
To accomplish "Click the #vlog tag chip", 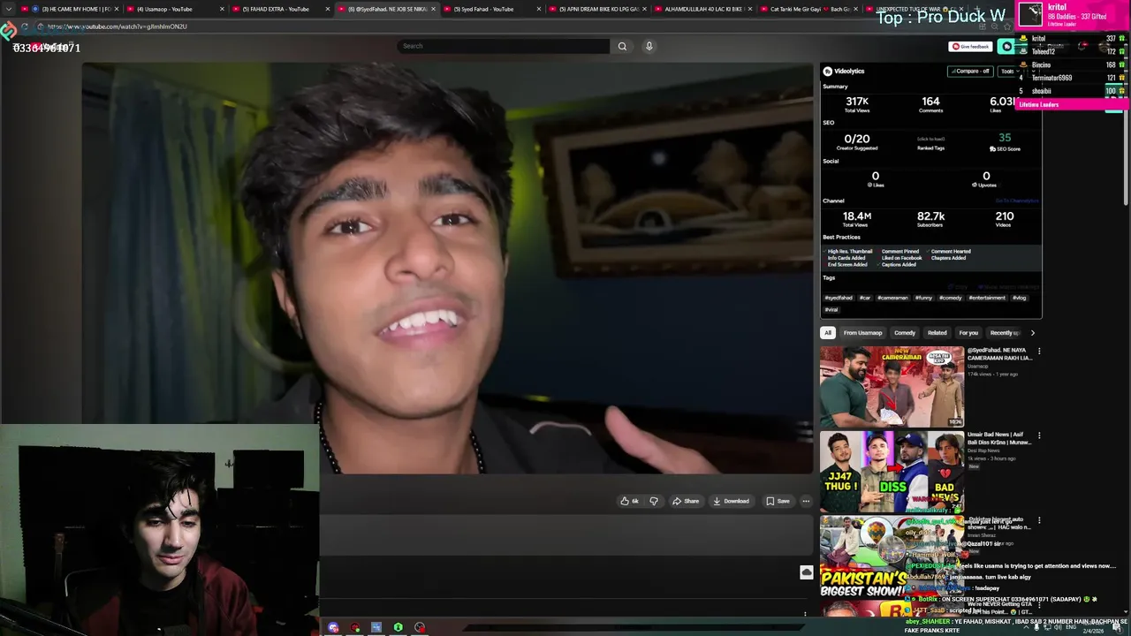I will 1019,298.
